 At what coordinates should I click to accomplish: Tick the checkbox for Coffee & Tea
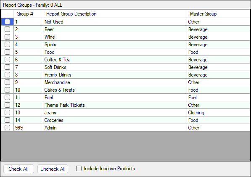[x=8, y=60]
